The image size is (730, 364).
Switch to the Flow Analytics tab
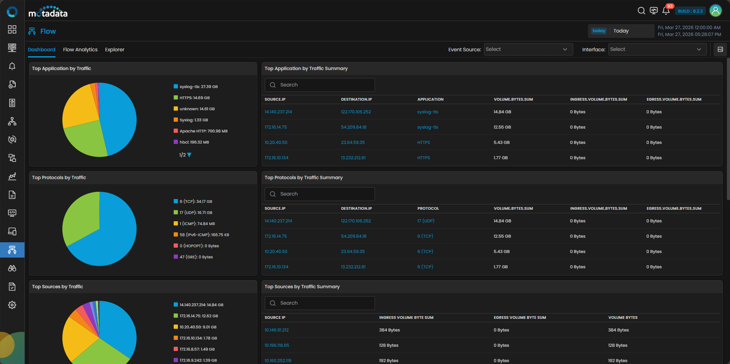click(x=80, y=50)
